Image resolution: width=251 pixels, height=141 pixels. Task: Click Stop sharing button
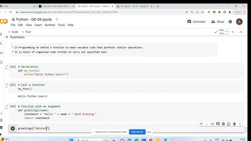[137, 132]
